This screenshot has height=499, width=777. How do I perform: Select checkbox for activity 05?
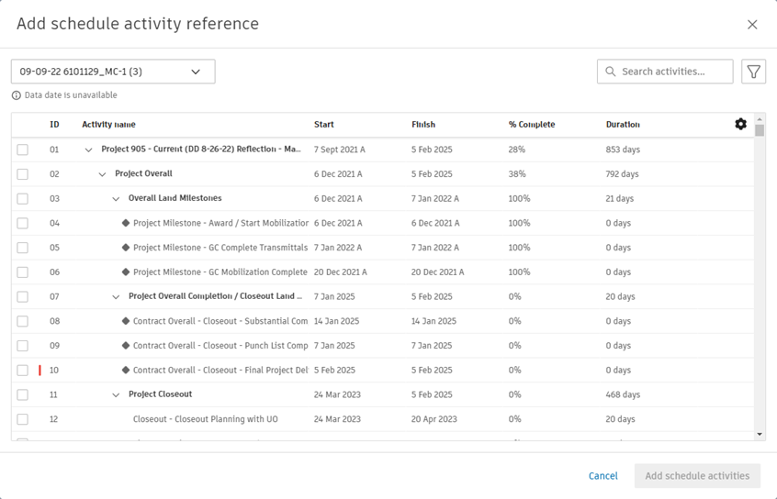(23, 248)
